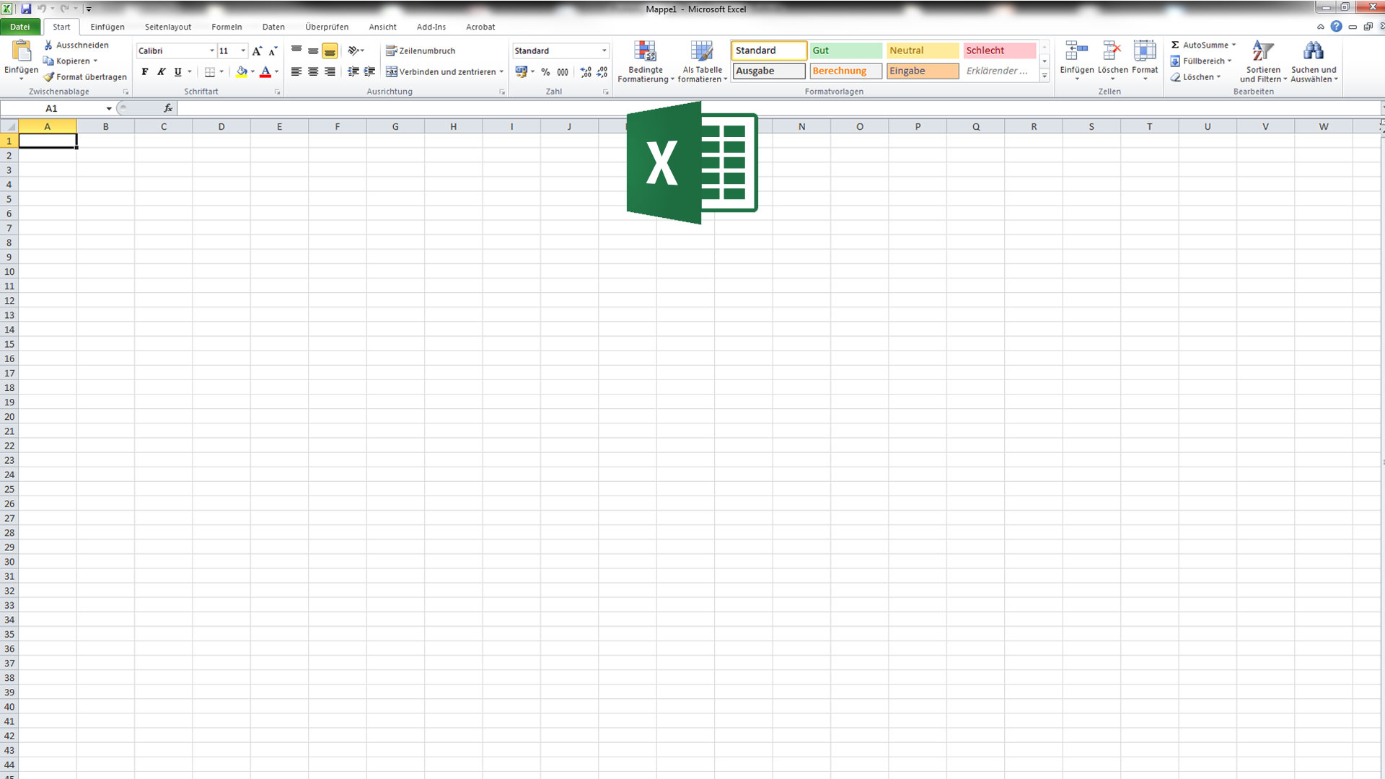
Task: Select column header D
Action: pos(221,126)
